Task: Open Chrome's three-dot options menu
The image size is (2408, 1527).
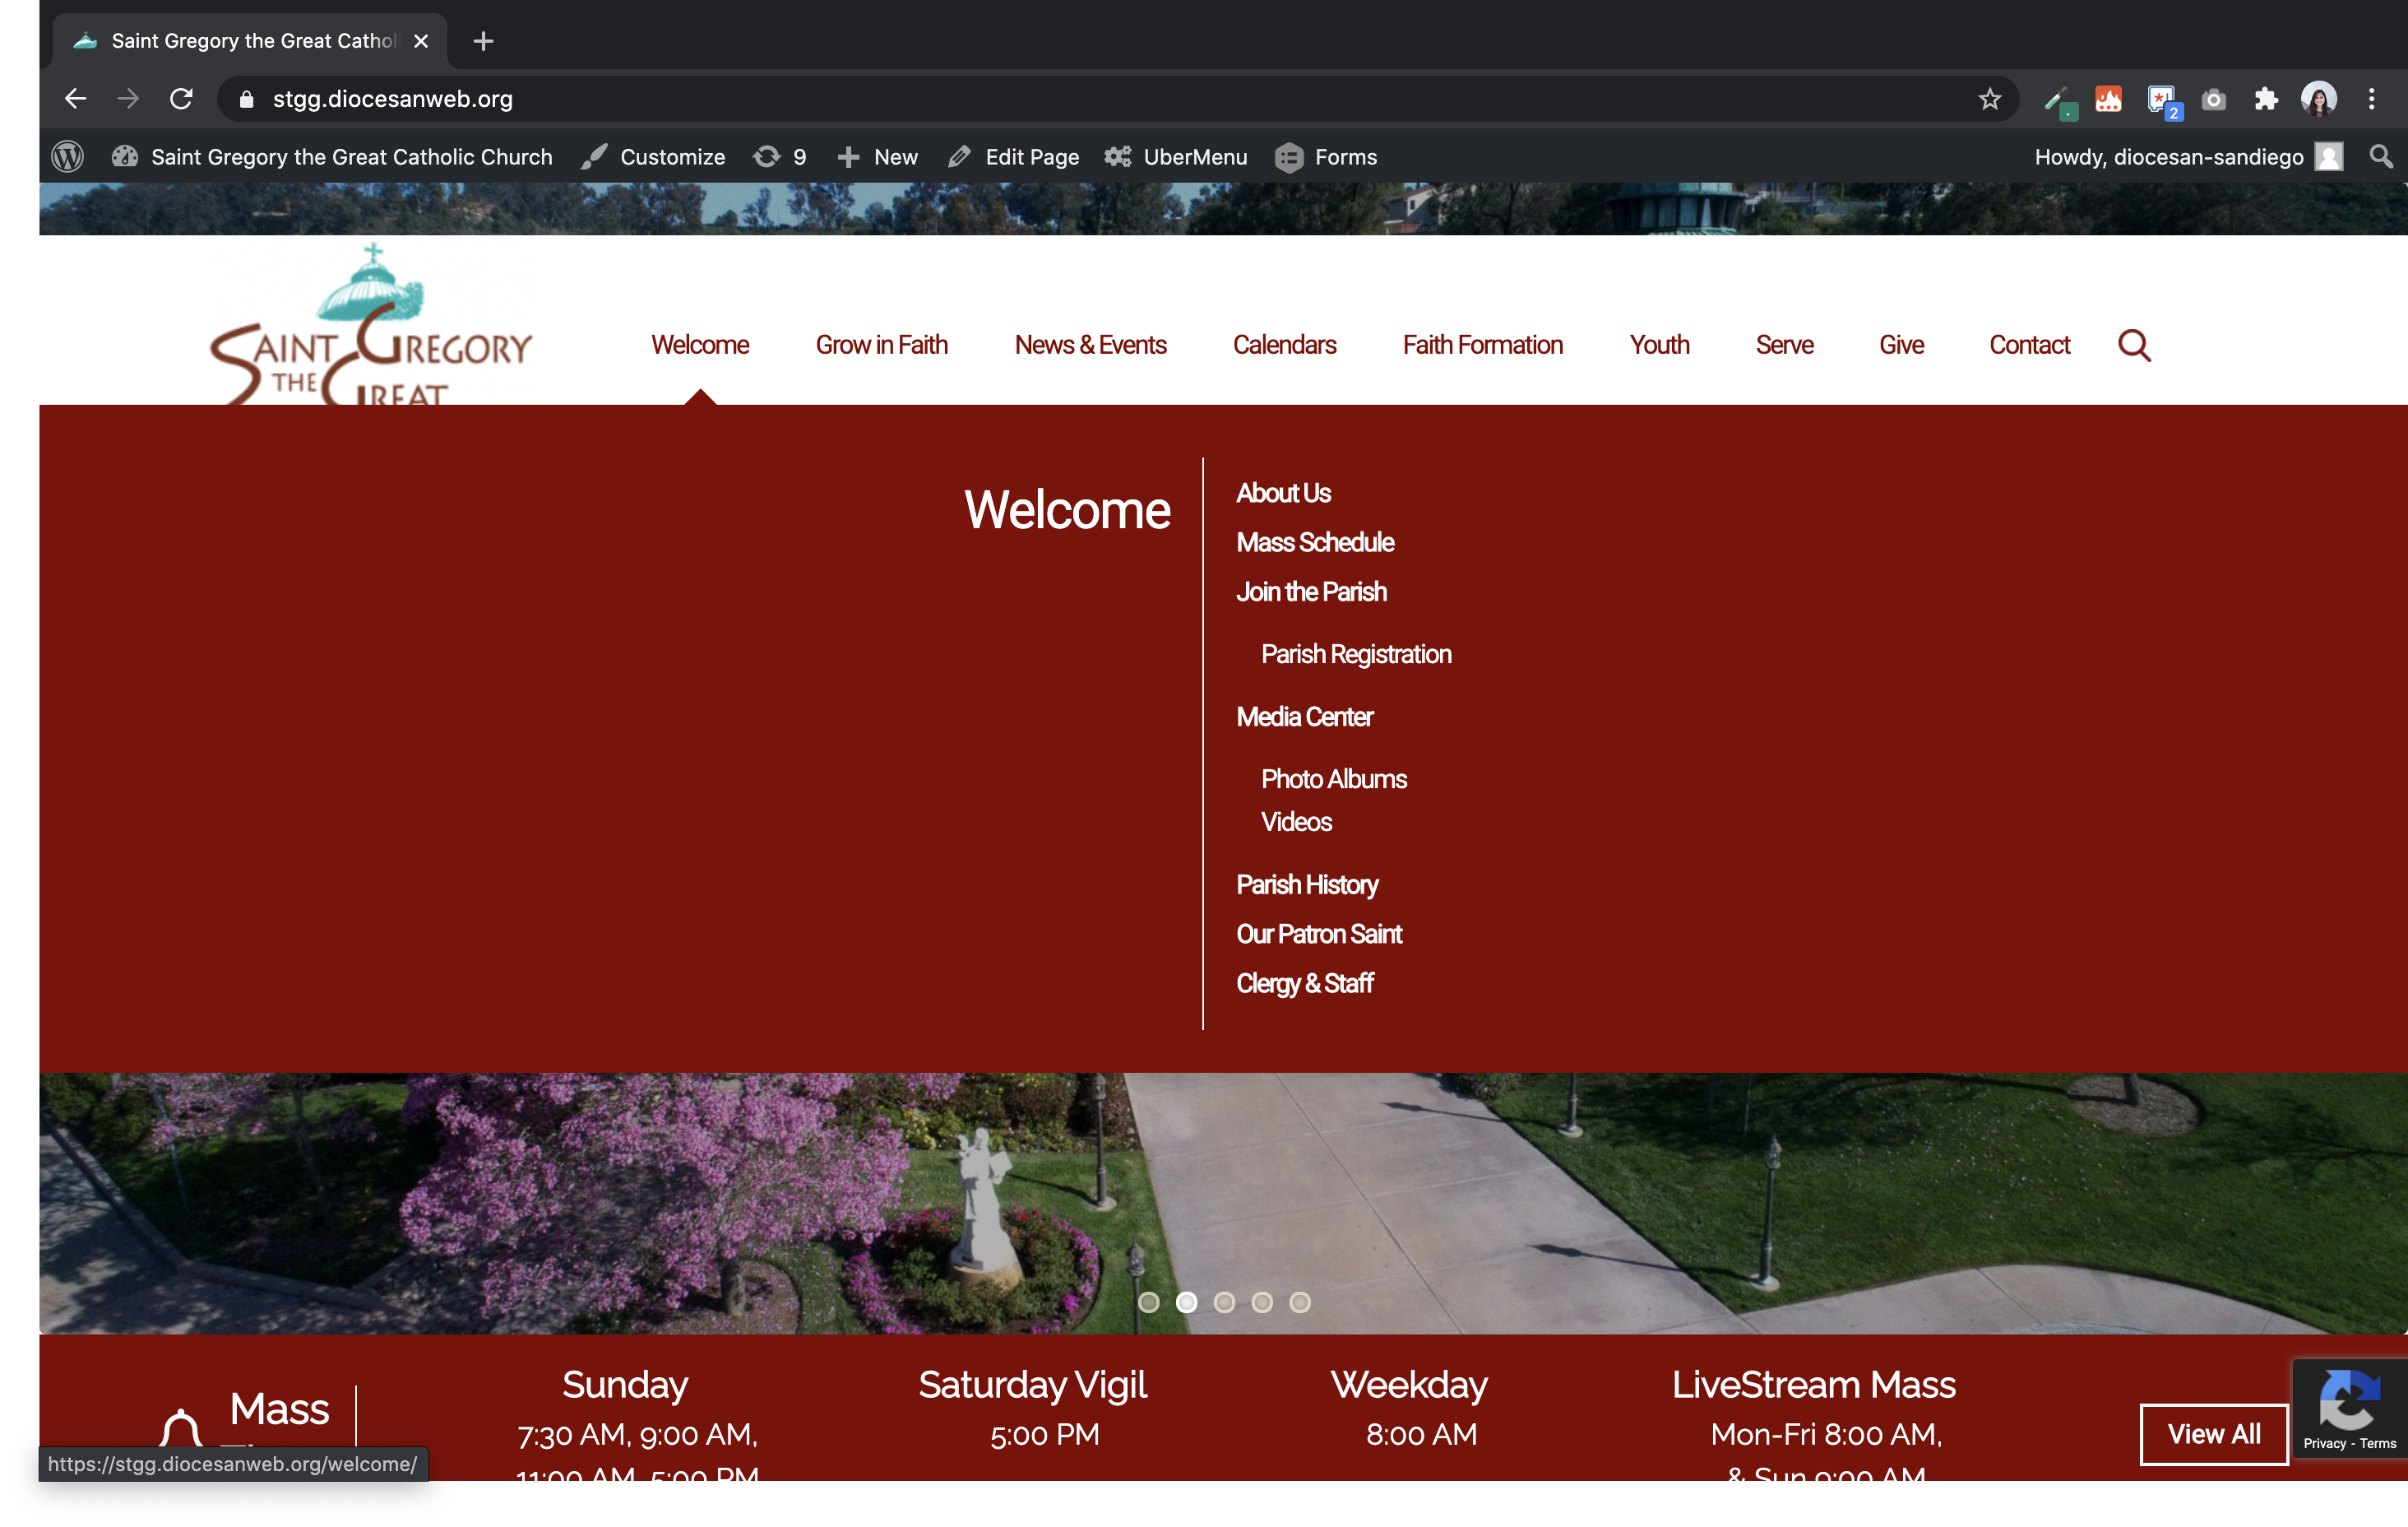Action: pyautogui.click(x=2371, y=99)
